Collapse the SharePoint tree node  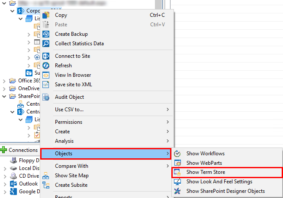click(4, 96)
